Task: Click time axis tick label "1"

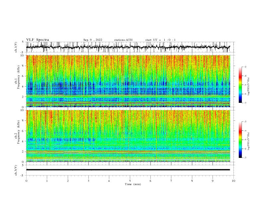Action: (x=47, y=181)
